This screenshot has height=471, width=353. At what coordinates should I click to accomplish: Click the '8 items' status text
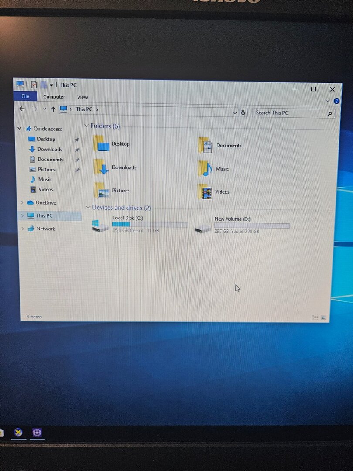[x=34, y=317]
